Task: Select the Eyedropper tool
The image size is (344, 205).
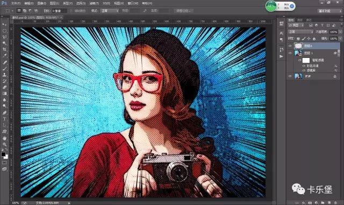Action: [4, 56]
